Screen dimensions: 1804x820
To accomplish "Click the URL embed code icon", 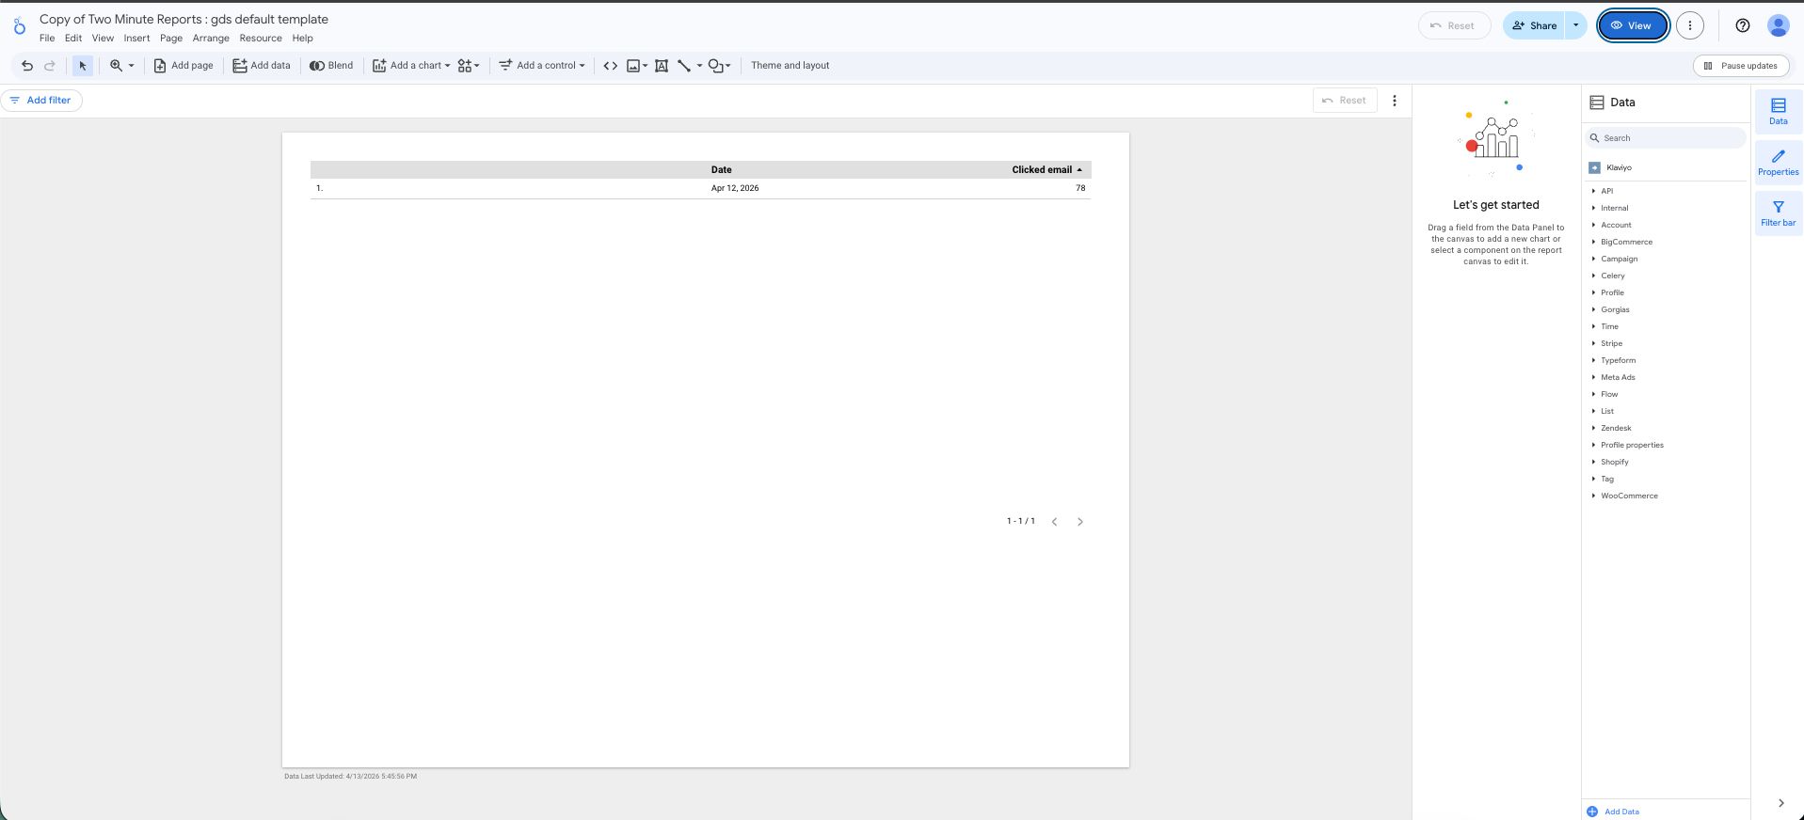I will tap(610, 66).
